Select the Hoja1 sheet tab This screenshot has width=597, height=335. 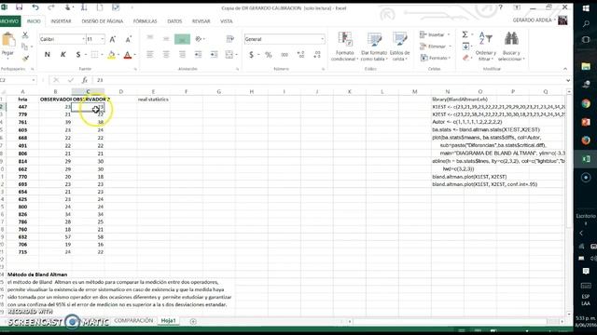168,320
